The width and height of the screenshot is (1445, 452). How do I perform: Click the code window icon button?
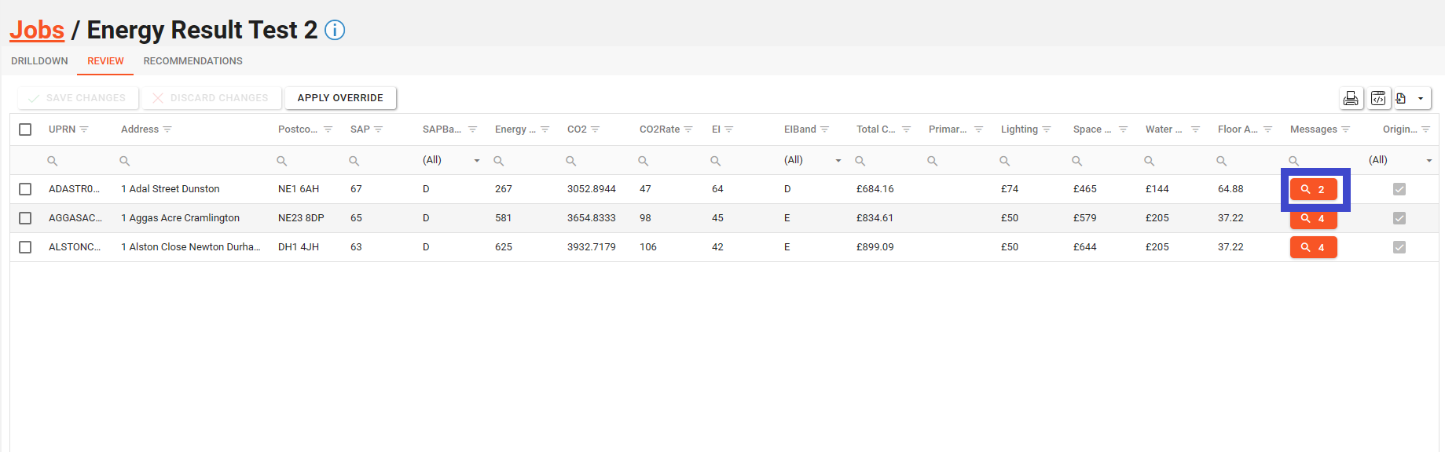pos(1378,98)
